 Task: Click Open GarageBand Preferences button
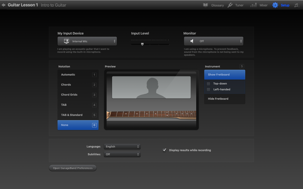(73, 168)
